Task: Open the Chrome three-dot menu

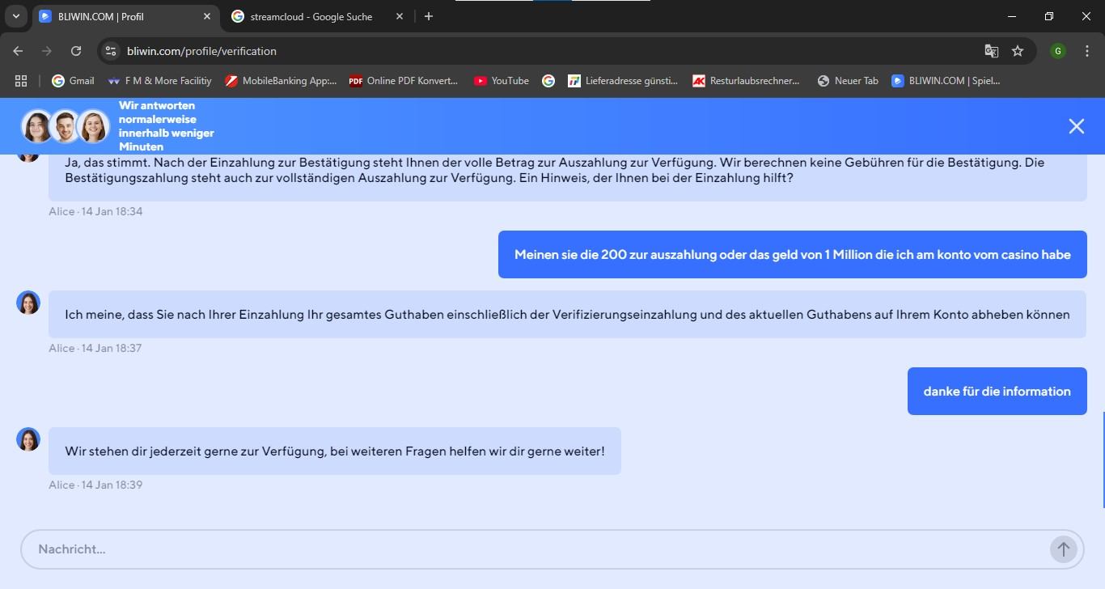Action: coord(1087,51)
